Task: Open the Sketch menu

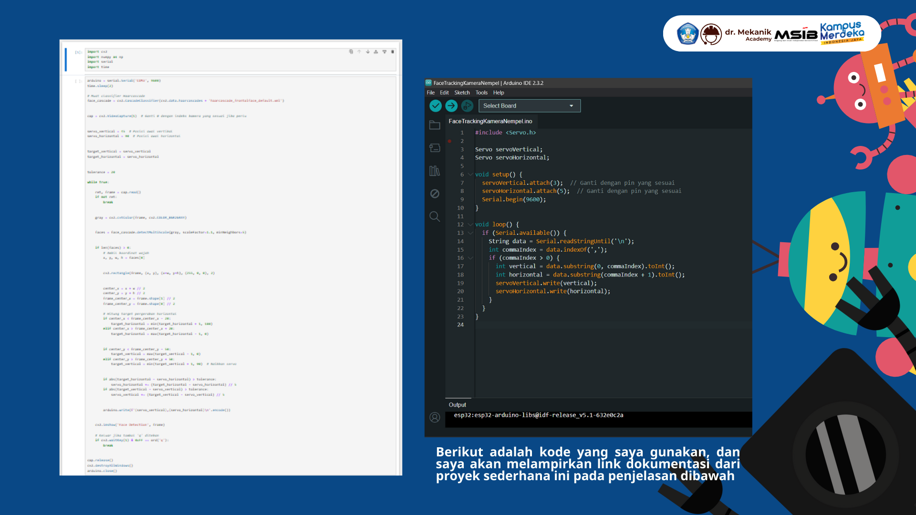Action: tap(462, 93)
